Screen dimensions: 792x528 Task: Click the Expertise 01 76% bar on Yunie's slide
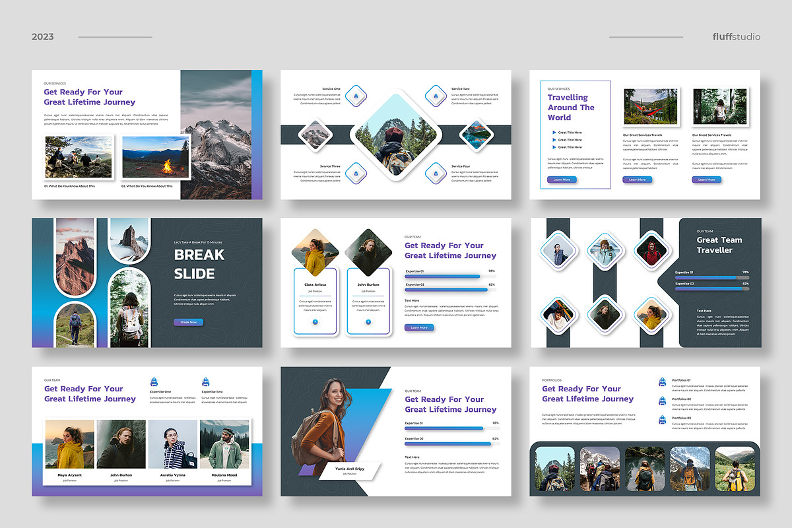tap(452, 428)
